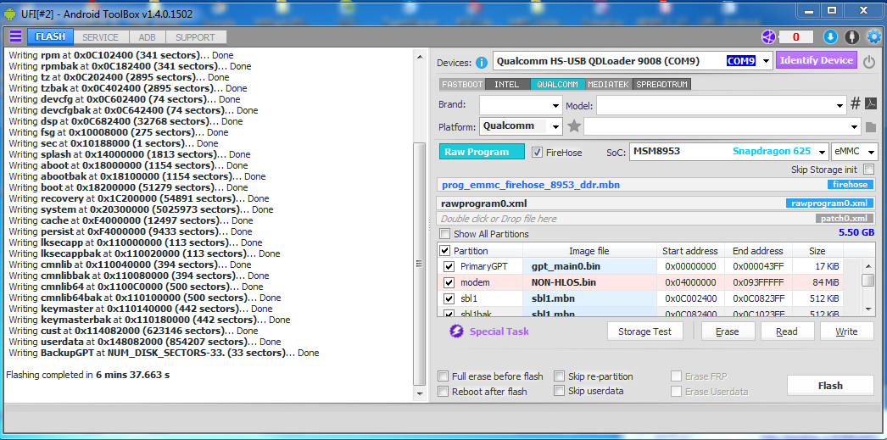Enable Reboot after flash
Image resolution: width=887 pixels, height=440 pixels.
443,392
